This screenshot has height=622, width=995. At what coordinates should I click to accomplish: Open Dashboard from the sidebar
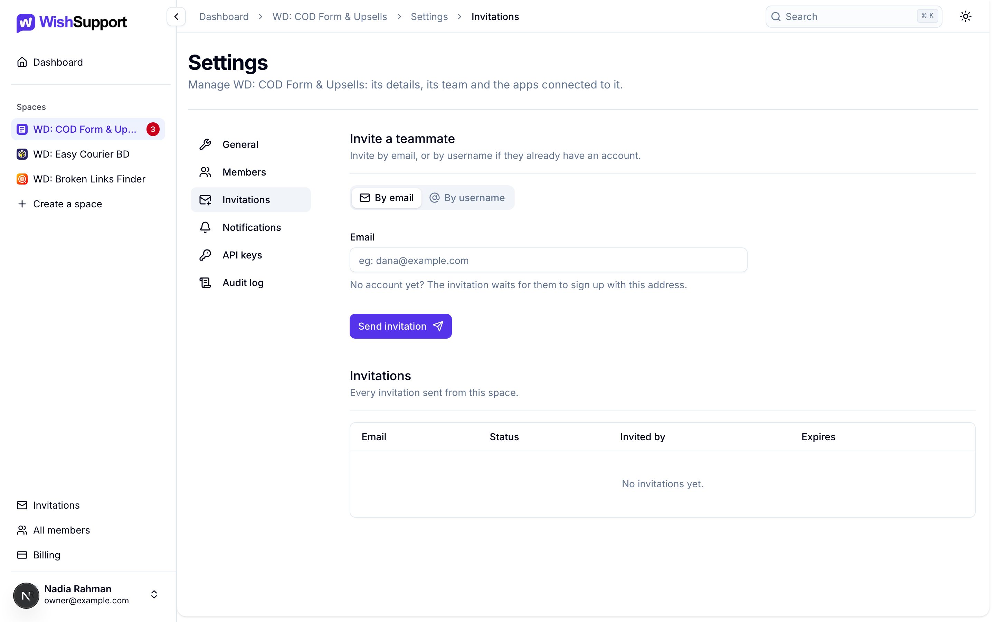click(x=88, y=62)
